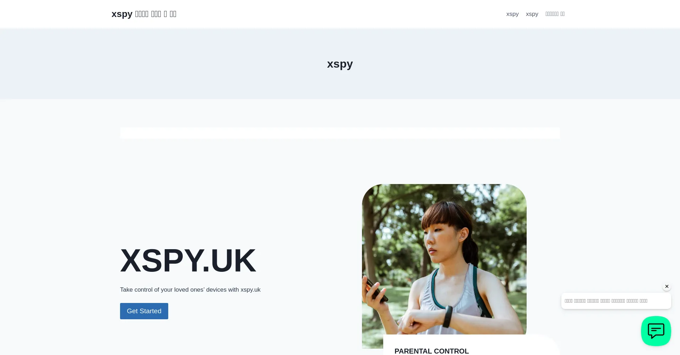Click the smartphone in the woman's hand

[378, 290]
